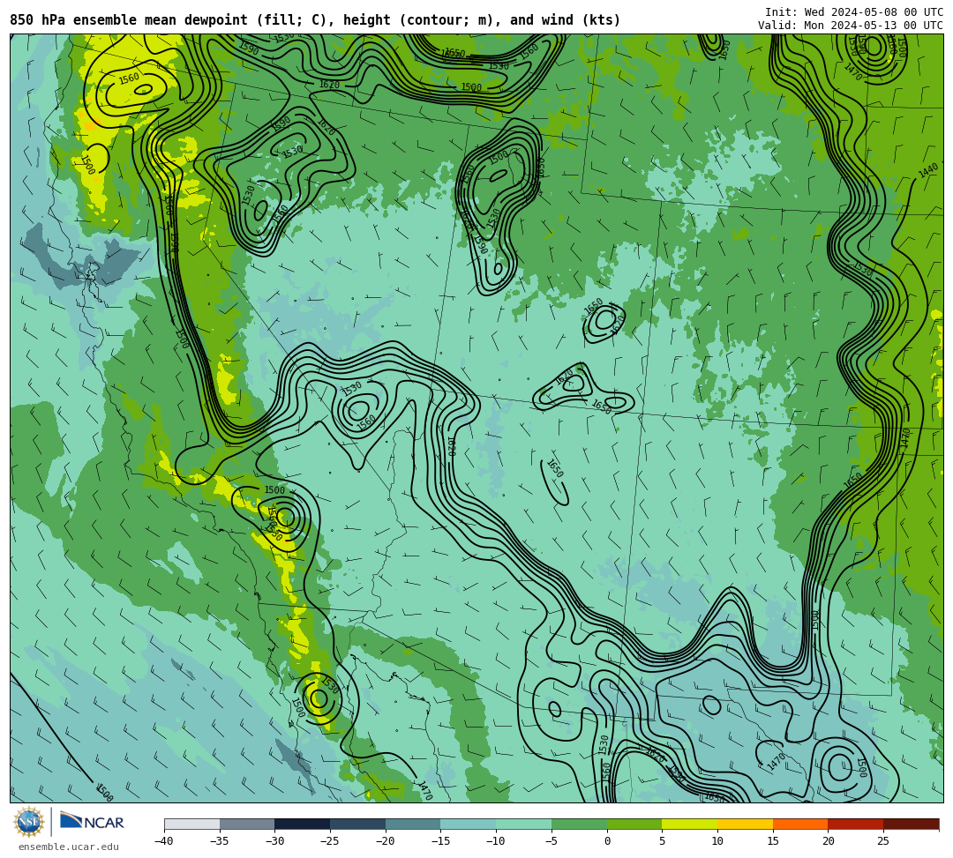Click the 0 colorbar tick label

[607, 841]
